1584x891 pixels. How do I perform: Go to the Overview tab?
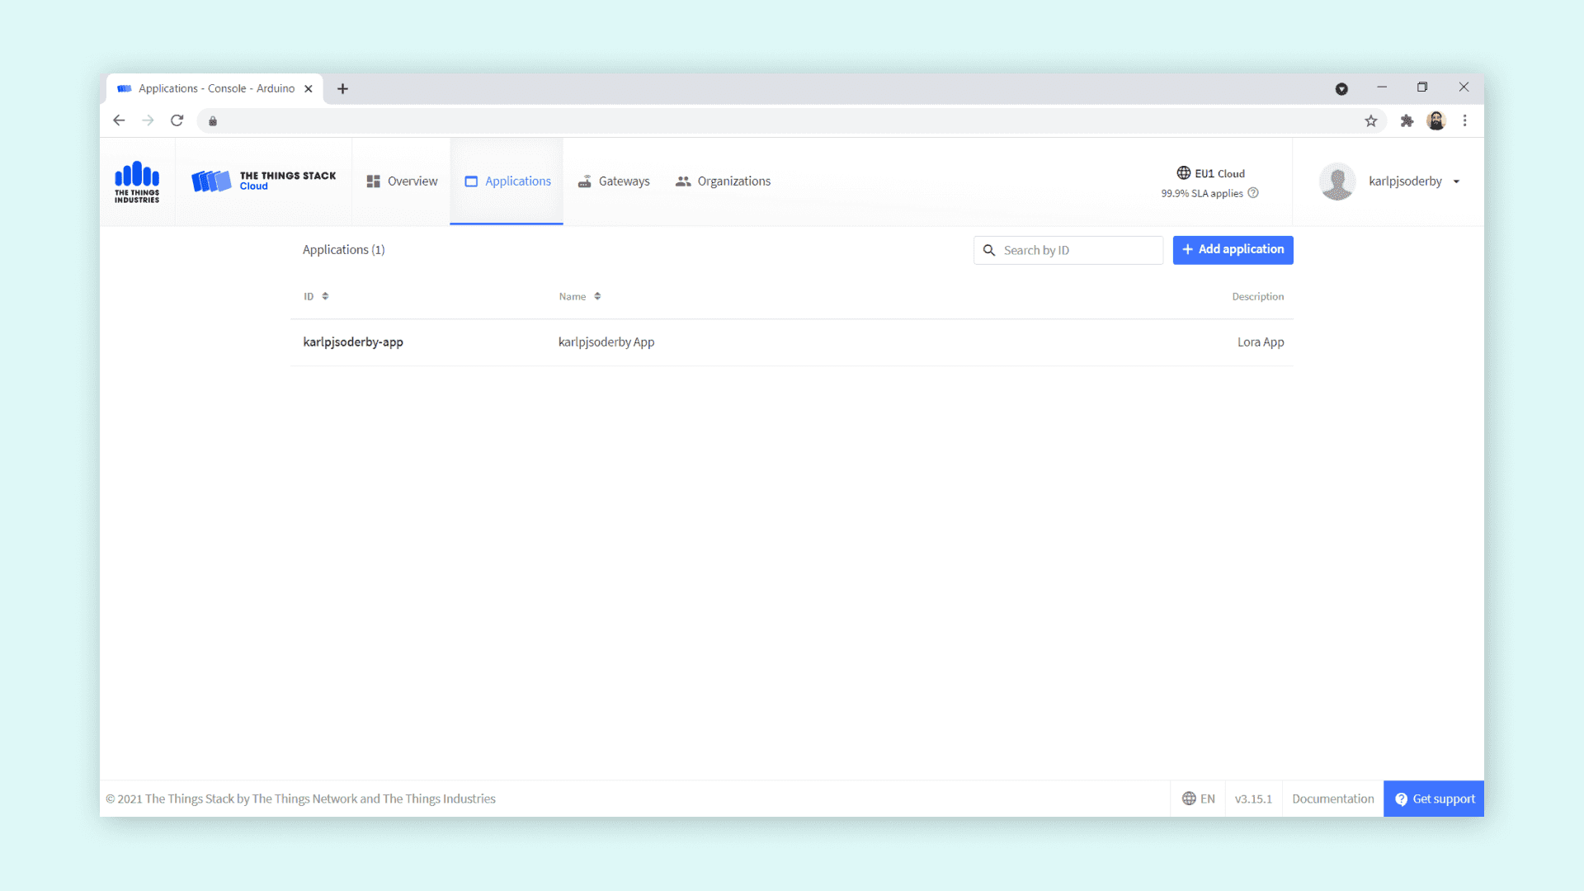coord(402,181)
